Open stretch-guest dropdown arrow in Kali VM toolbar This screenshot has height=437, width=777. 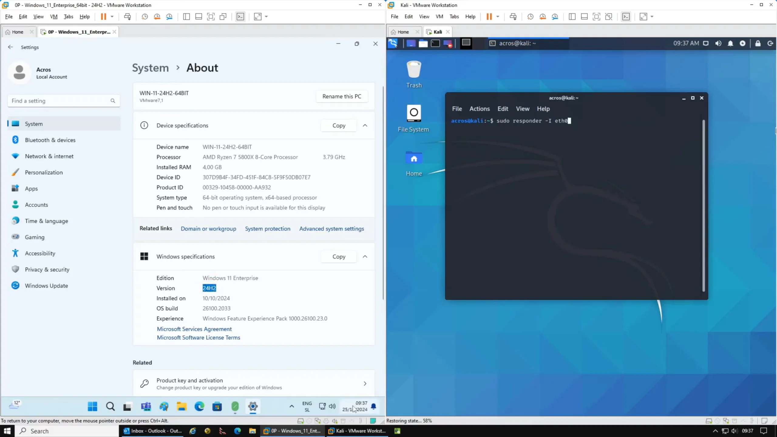652,17
